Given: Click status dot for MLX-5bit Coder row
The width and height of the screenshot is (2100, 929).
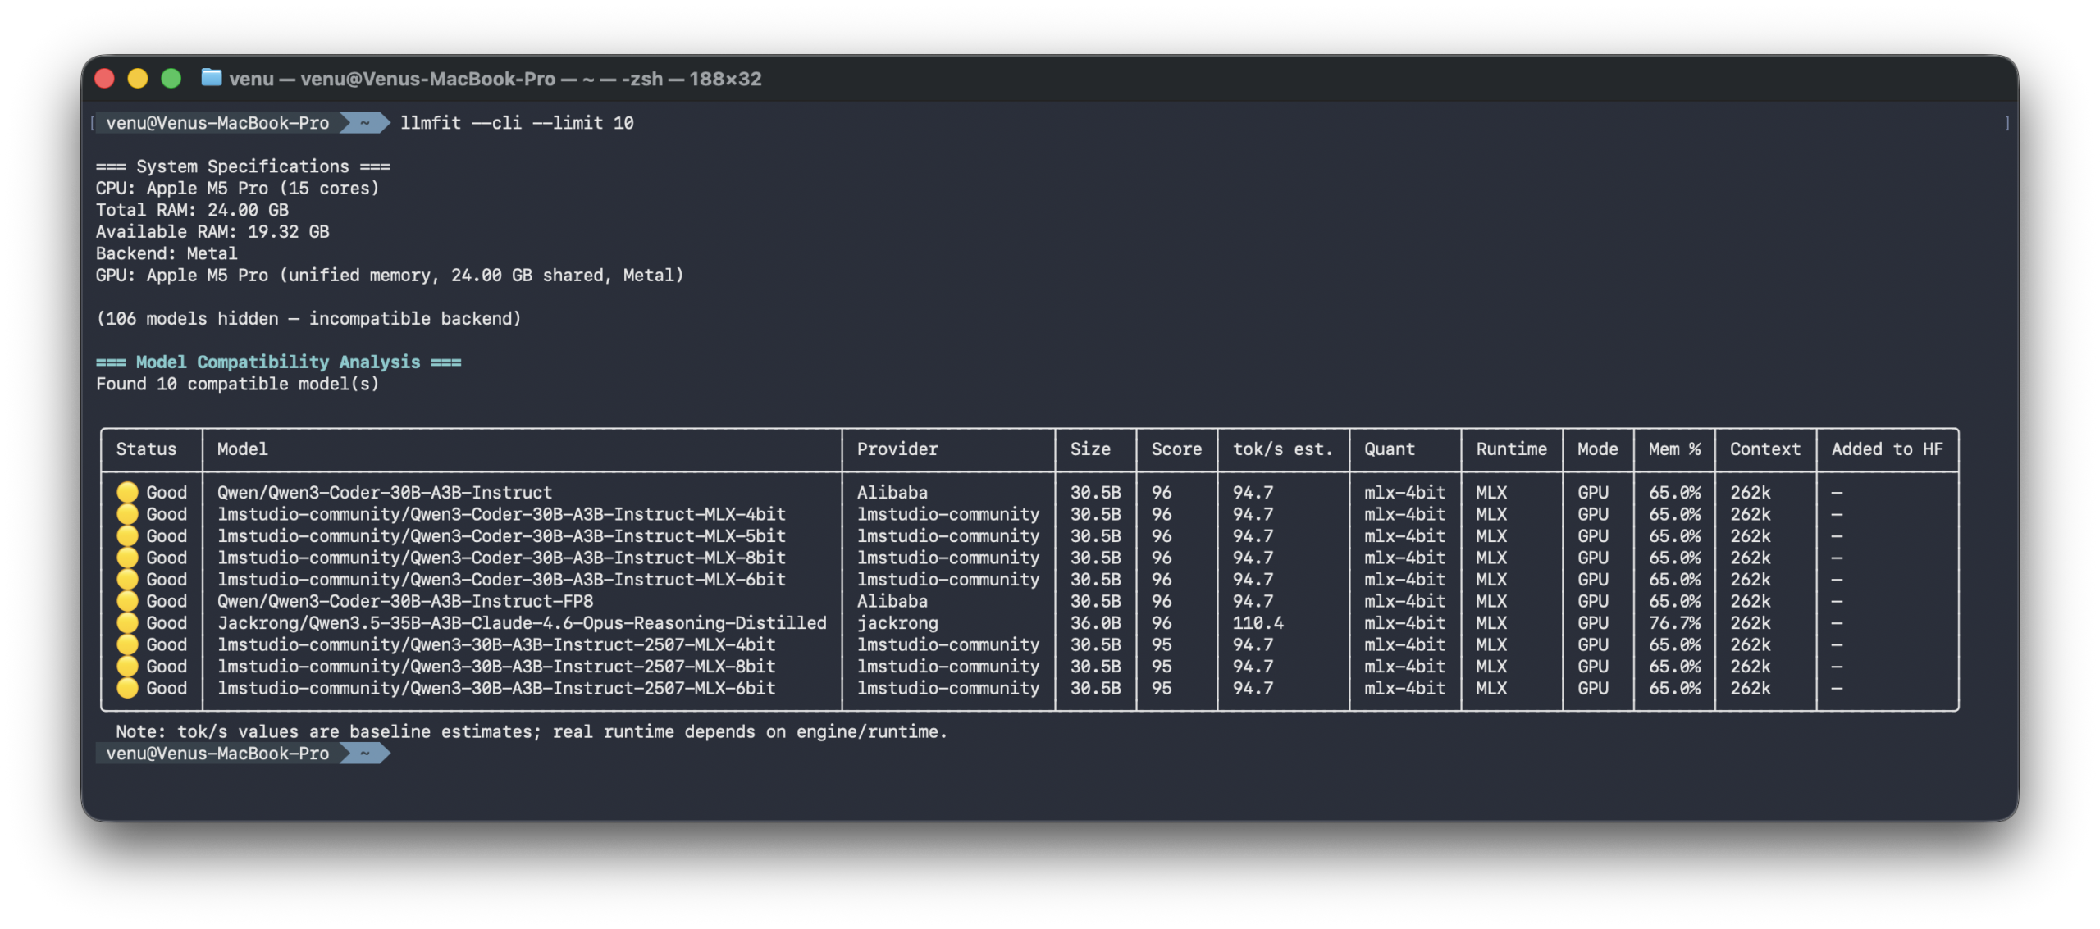Looking at the screenshot, I should click(x=127, y=536).
